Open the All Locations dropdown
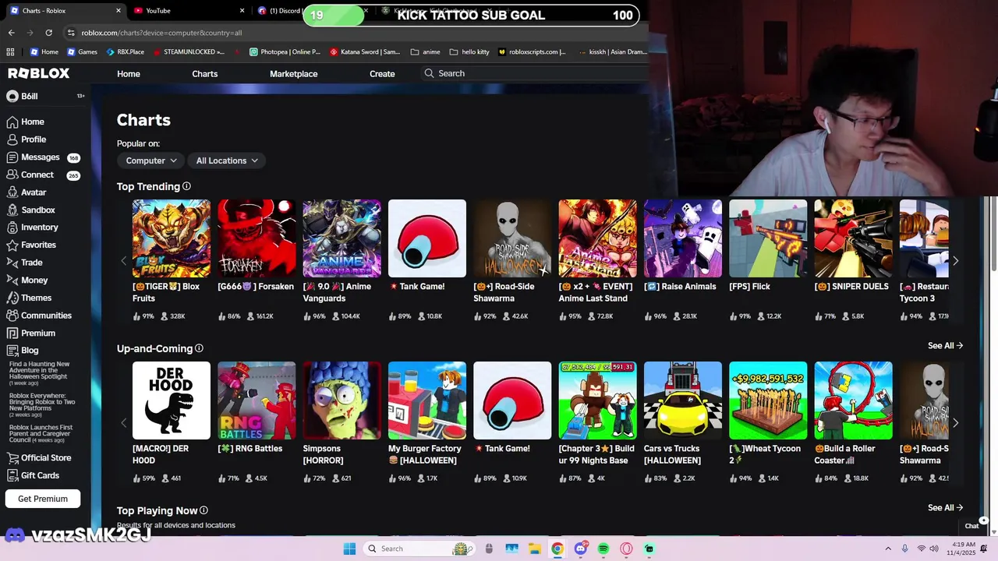 pyautogui.click(x=227, y=161)
